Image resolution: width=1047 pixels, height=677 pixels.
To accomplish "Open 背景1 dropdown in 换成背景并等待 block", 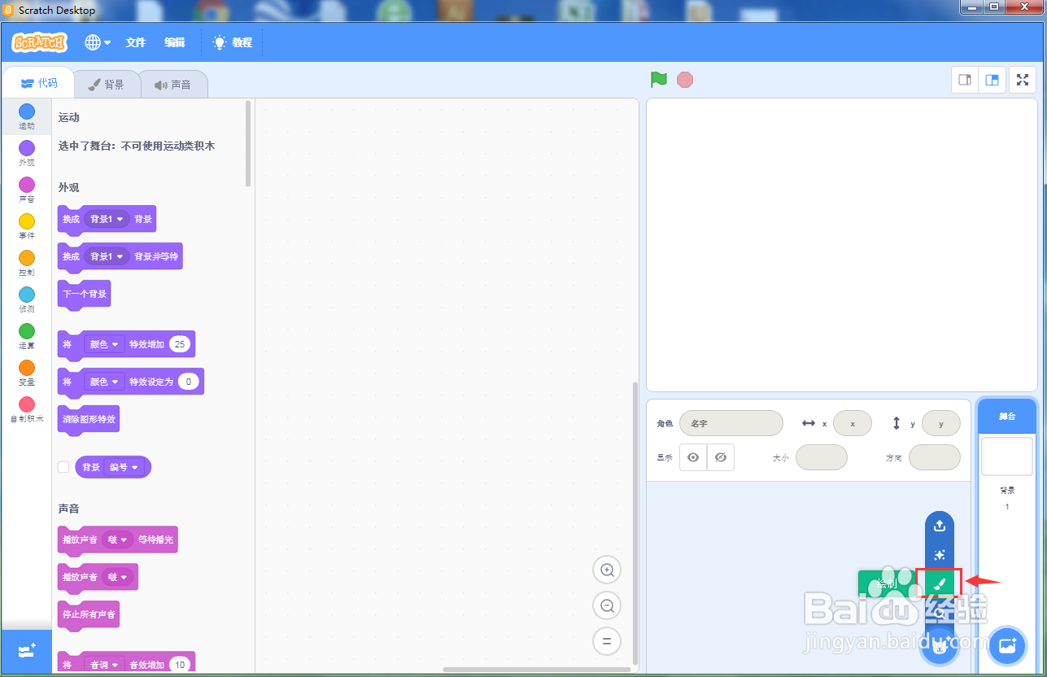I will pos(107,256).
